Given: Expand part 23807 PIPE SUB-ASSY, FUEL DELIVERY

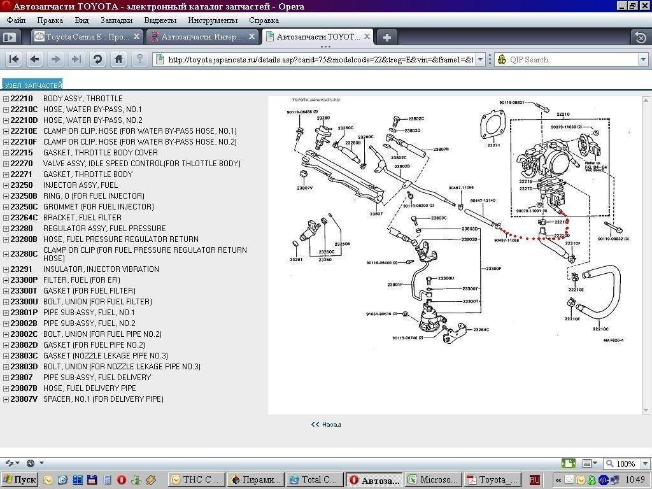Looking at the screenshot, I should click(x=6, y=378).
